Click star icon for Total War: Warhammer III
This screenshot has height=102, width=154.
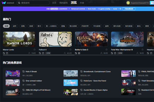coord(142,49)
